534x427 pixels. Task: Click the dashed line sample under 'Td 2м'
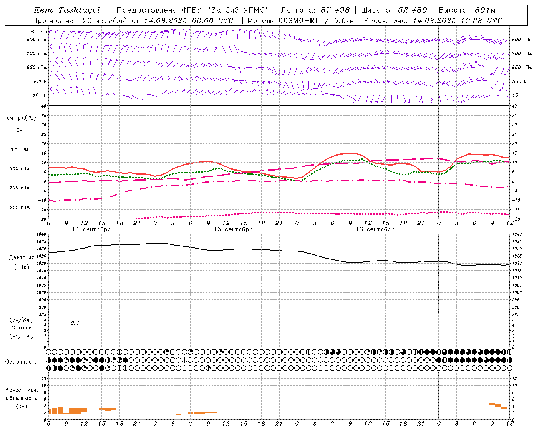[19, 154]
